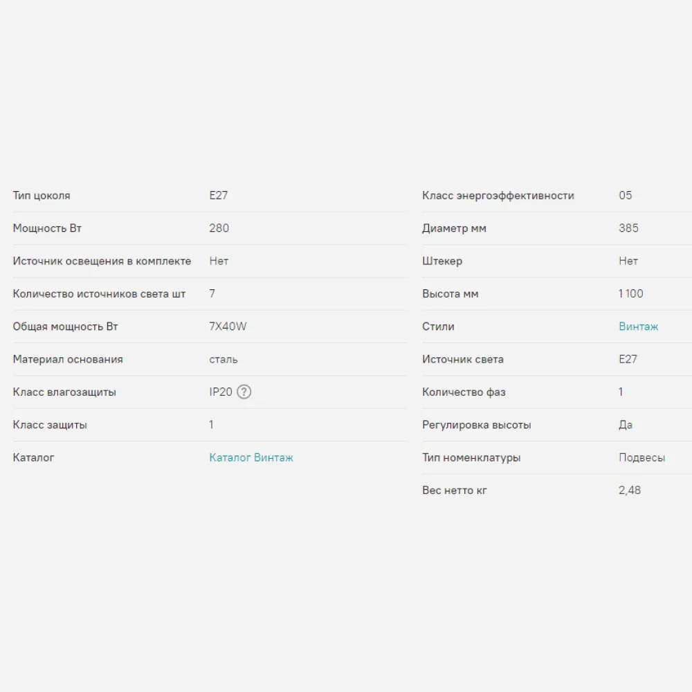692x692 pixels.
Task: Click the Источник освещения в комплекте label
Action: tap(102, 261)
